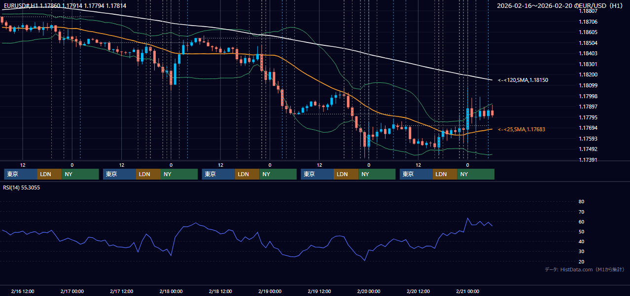
Task: Click price axis label 1.18403
Action: (588, 53)
